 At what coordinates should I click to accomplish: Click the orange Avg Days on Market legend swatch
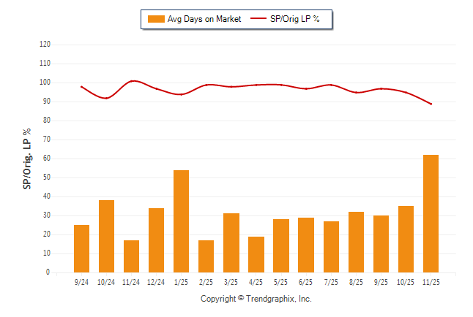[156, 19]
